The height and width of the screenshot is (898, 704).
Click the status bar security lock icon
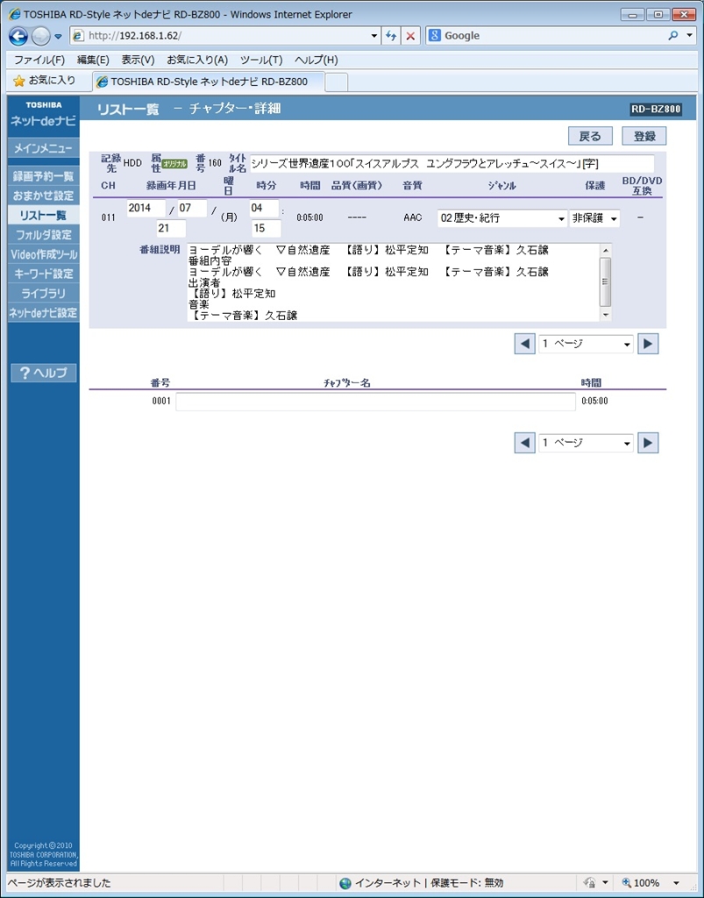[589, 883]
